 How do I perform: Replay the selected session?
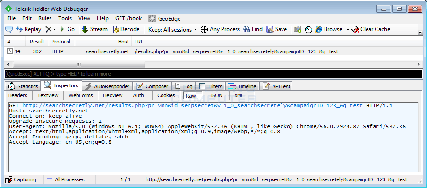[x=29, y=29]
